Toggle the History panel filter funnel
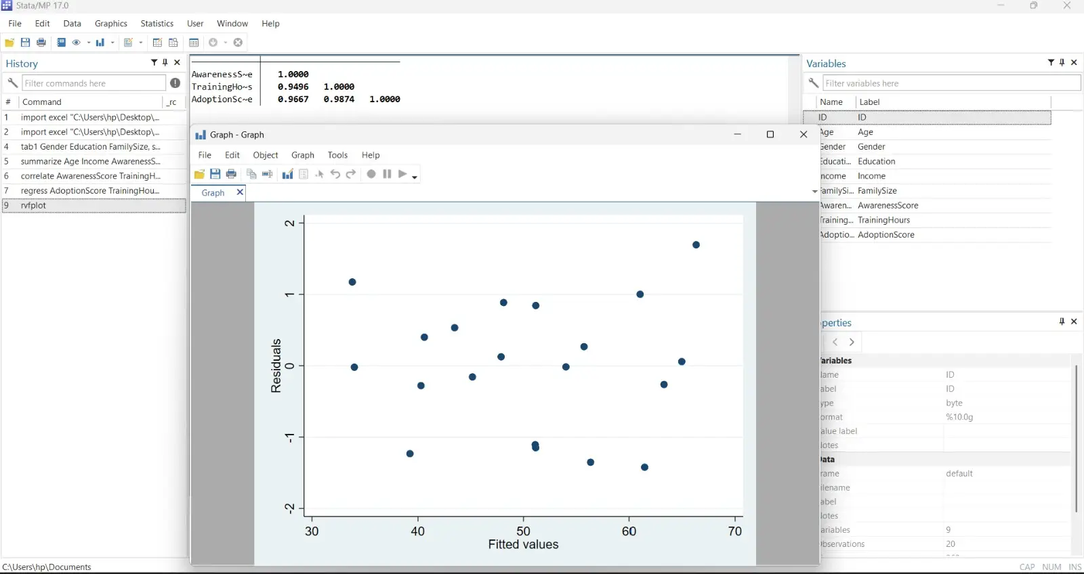The height and width of the screenshot is (574, 1084). [154, 62]
